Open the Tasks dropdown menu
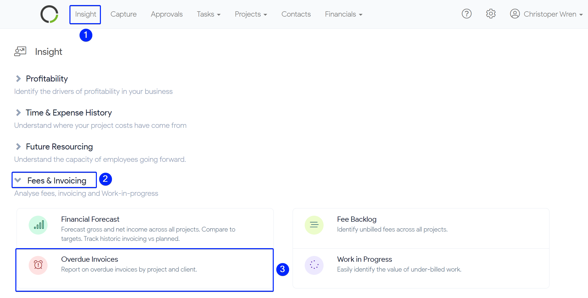Viewport: 588px width, 298px height. 209,14
